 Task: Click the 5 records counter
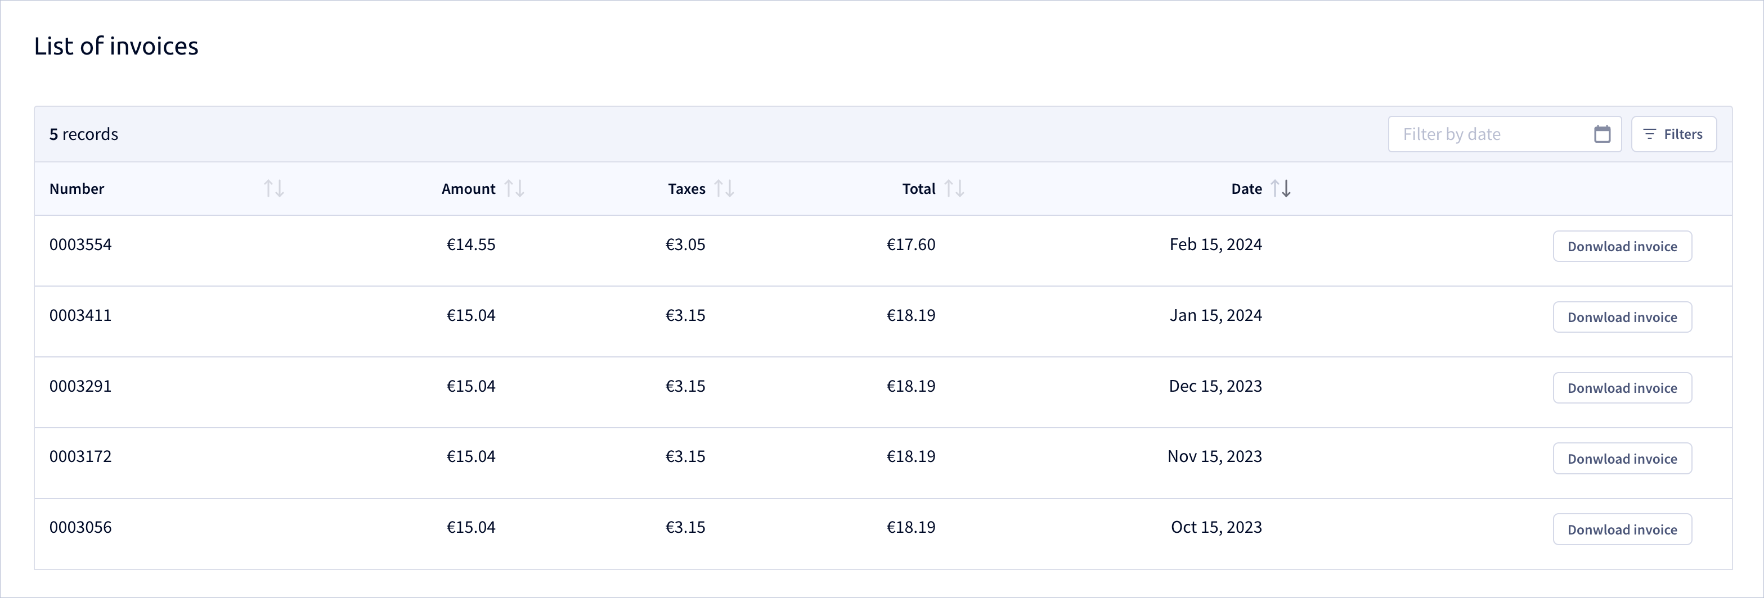coord(83,134)
